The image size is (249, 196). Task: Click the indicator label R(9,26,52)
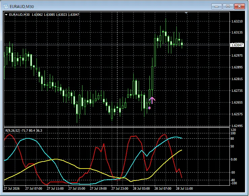tap(13, 131)
